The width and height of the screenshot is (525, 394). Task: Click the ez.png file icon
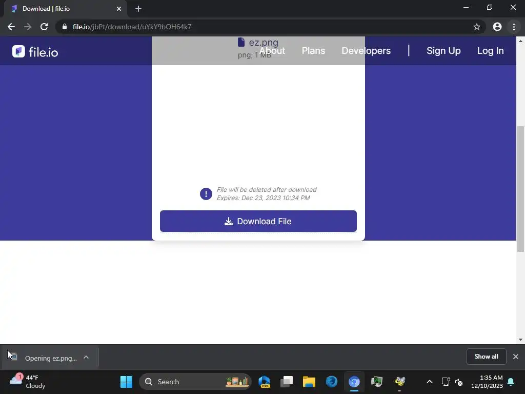coord(241,42)
